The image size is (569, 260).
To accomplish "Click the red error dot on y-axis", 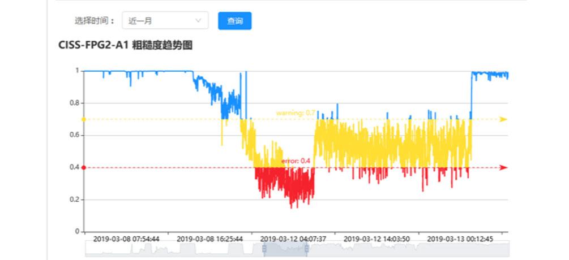I will tap(84, 167).
